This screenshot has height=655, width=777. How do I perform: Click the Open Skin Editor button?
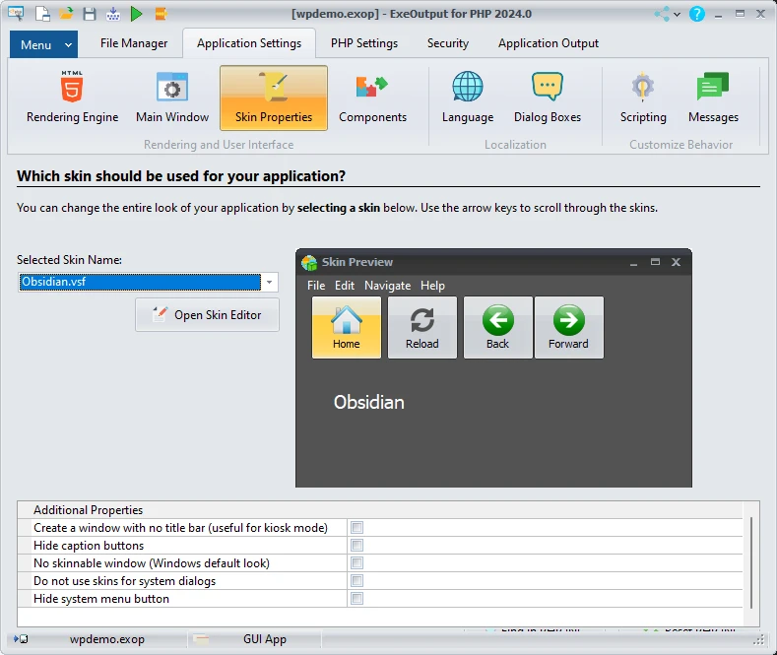[x=207, y=315]
